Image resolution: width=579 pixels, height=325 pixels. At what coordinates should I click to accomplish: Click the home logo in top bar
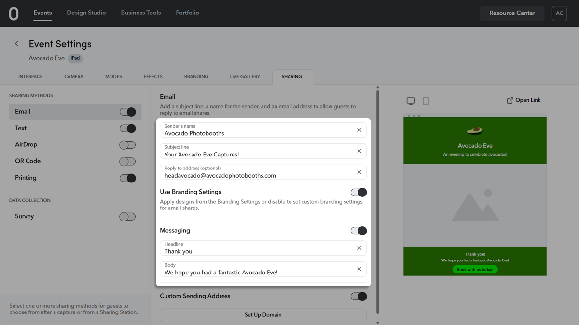tap(14, 13)
